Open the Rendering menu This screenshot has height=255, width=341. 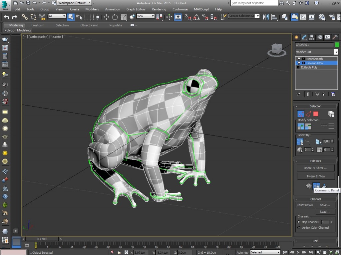pos(159,9)
